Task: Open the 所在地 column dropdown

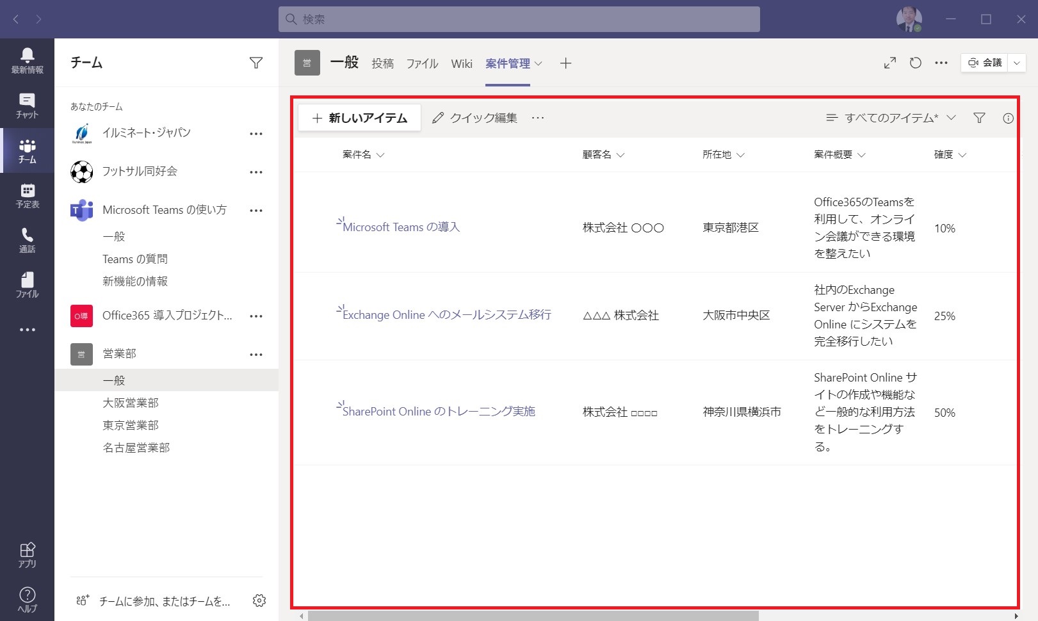Action: (x=724, y=155)
